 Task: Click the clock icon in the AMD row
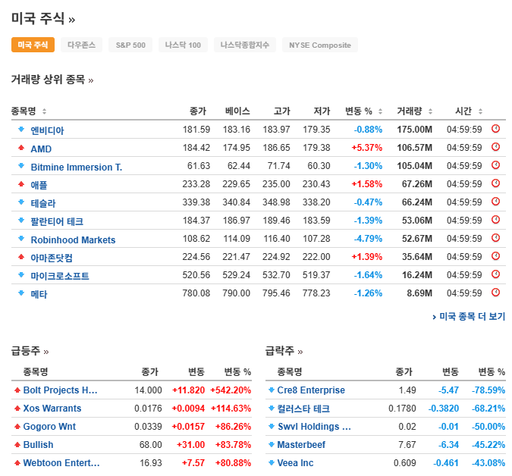click(x=495, y=147)
